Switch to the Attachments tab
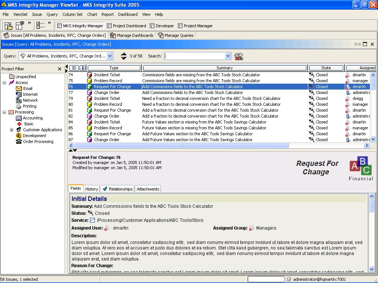 coord(148,189)
